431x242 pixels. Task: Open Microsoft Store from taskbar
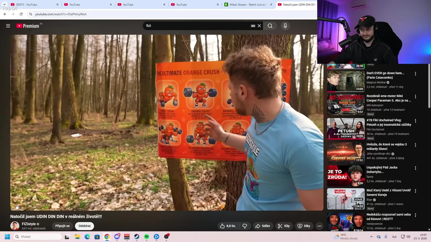tap(97, 237)
